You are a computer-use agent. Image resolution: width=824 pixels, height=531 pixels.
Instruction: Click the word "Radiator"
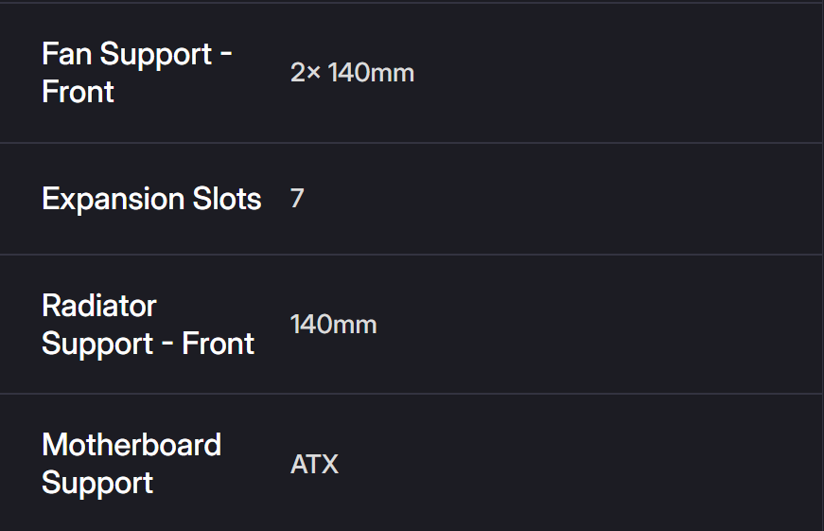pyautogui.click(x=99, y=306)
